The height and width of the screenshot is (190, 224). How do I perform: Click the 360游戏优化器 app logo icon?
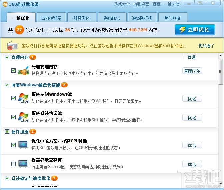click(x=5, y=4)
